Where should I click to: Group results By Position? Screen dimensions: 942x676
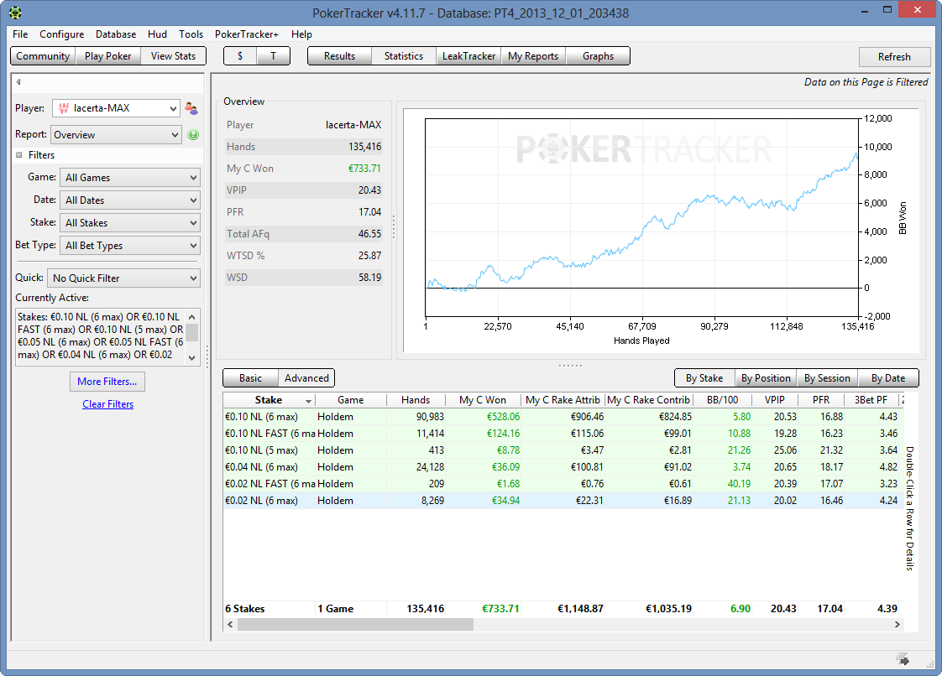point(766,378)
